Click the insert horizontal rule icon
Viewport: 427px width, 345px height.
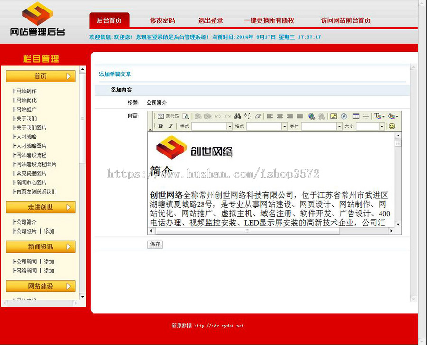point(366,116)
